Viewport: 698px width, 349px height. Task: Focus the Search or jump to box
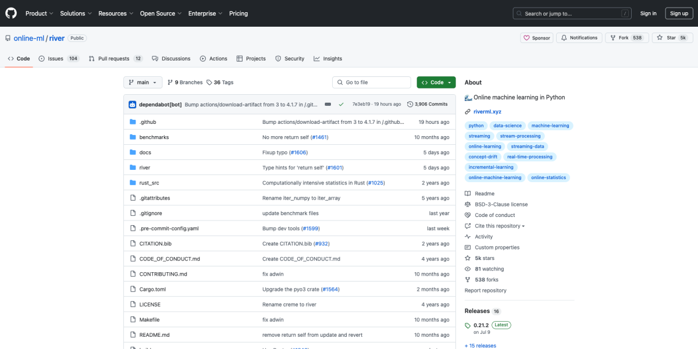point(572,13)
